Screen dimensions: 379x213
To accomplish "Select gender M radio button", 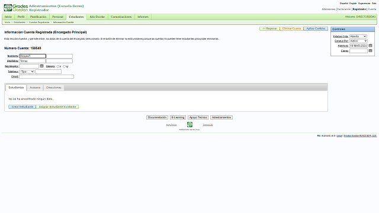I will [x=64, y=66].
